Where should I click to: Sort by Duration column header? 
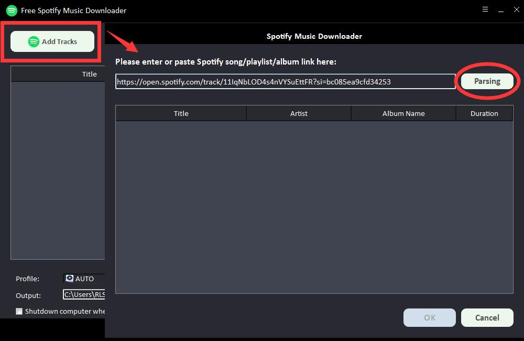[484, 113]
